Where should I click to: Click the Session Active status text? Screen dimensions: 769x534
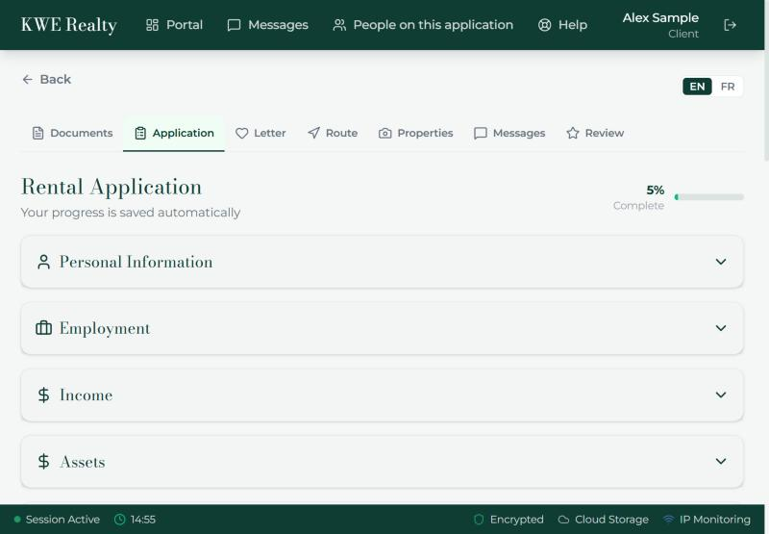(62, 520)
